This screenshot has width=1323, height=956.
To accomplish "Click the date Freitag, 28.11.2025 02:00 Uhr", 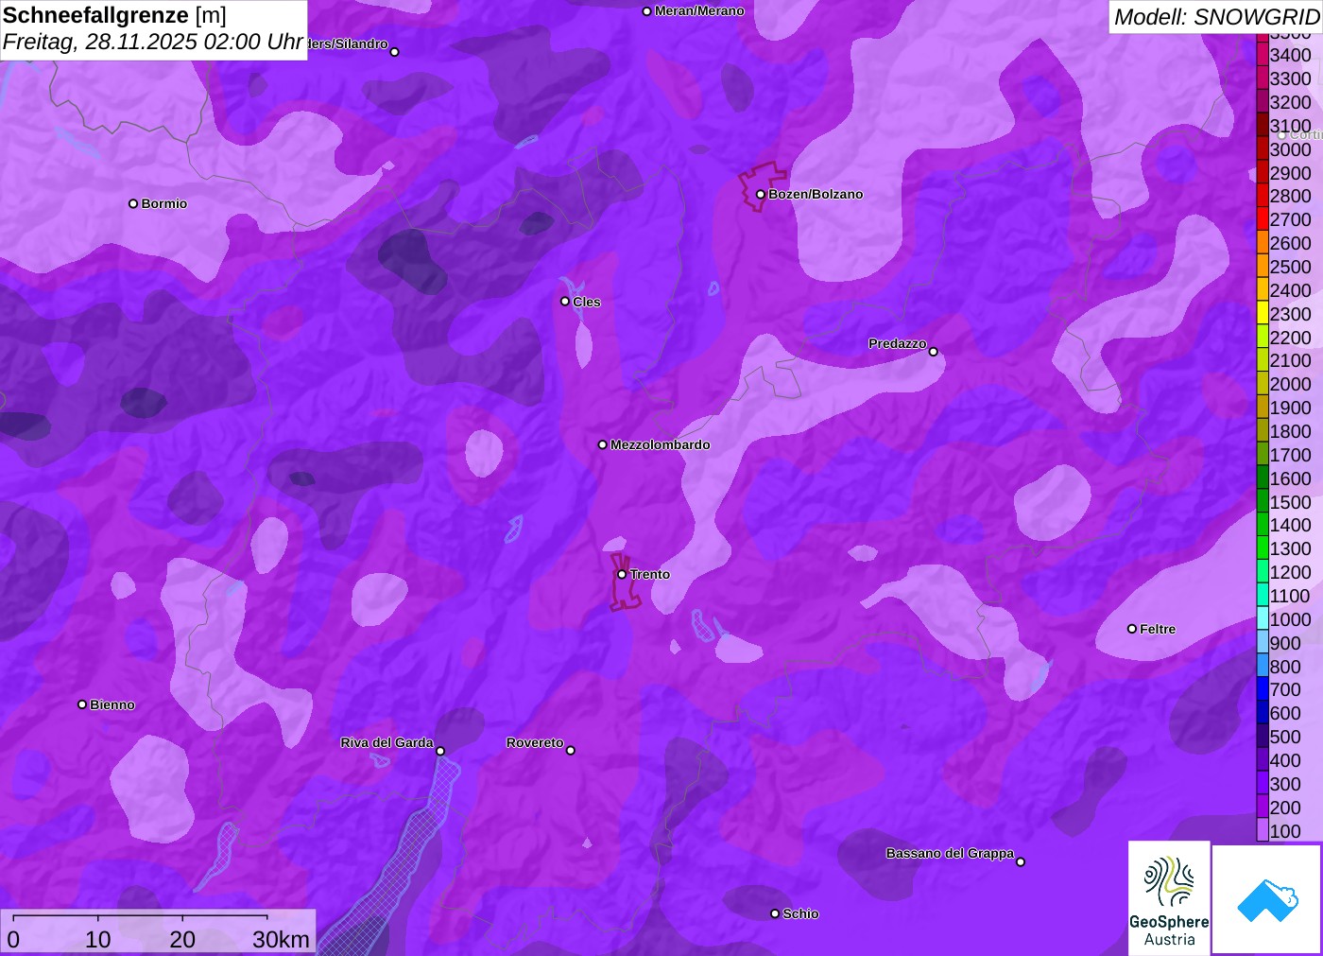I will coord(153,43).
